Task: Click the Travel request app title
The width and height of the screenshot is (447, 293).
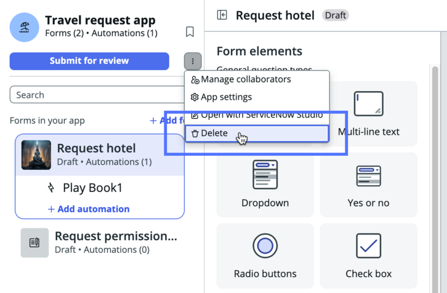Action: pyautogui.click(x=100, y=20)
